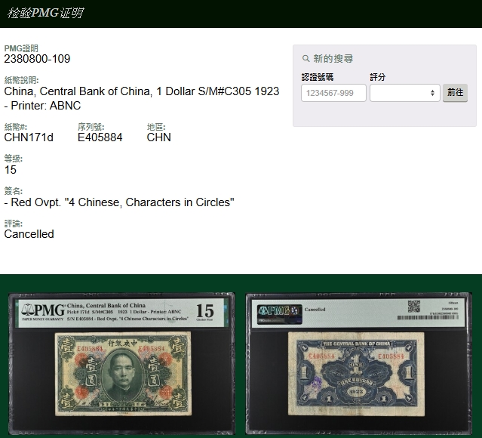Click the certification number 2380800-109

[37, 59]
